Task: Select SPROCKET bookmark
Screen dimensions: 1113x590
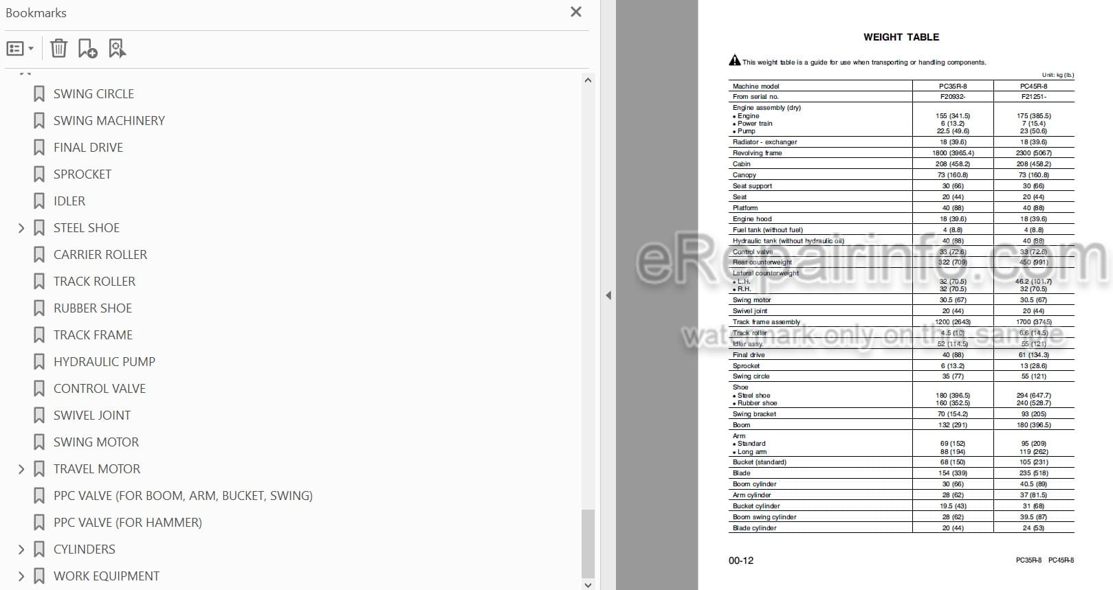Action: 82,174
